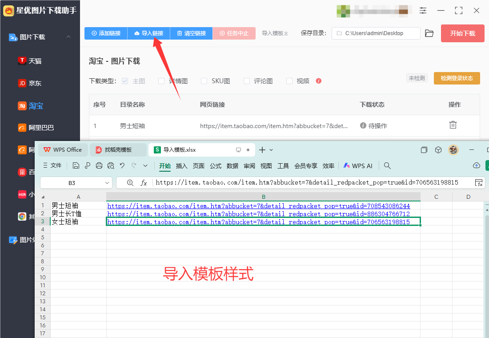
Task: Open the downloader settings sliders icon
Action: [423, 10]
